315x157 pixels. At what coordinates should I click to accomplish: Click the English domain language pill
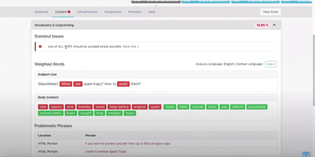click(x=271, y=64)
